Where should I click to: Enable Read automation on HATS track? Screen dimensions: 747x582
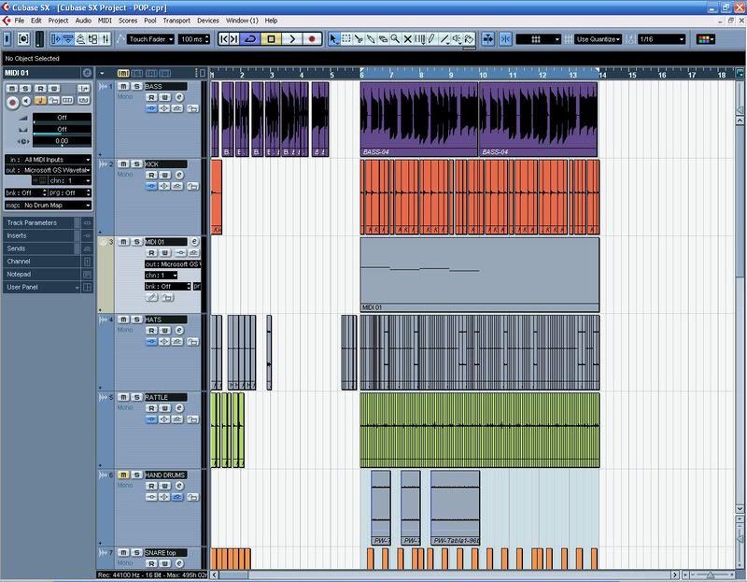point(151,331)
